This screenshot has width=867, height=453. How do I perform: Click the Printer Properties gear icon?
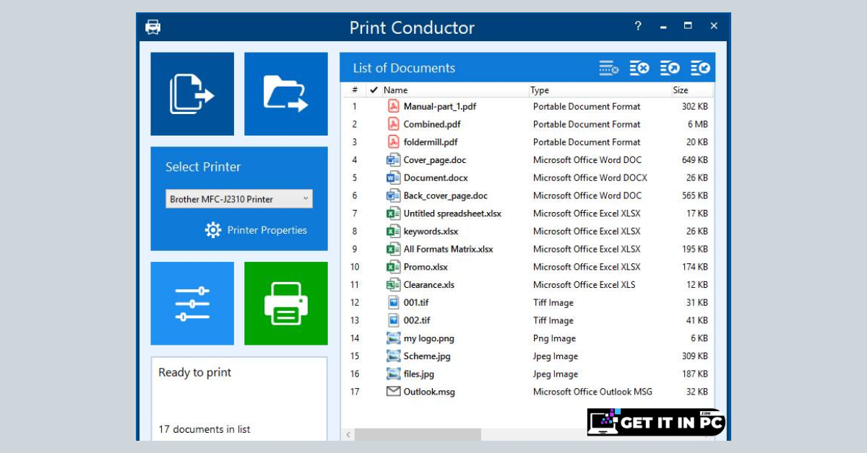point(213,230)
